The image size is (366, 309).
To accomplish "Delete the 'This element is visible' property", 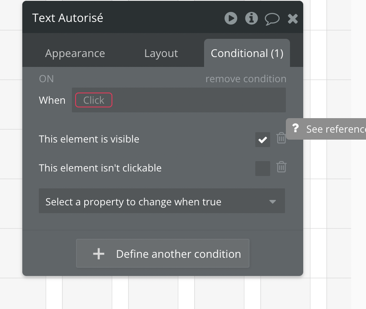I will pos(281,138).
